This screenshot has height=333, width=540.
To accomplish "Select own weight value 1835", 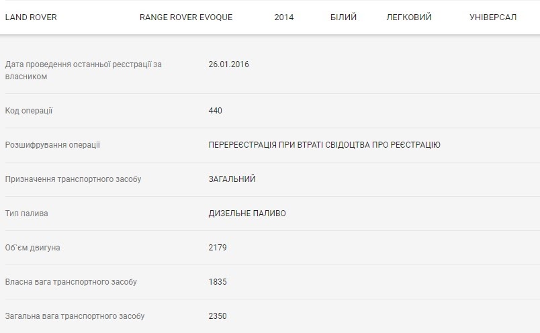I will tap(218, 282).
